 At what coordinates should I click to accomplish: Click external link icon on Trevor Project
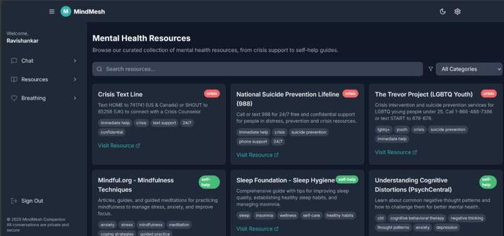[x=415, y=152]
